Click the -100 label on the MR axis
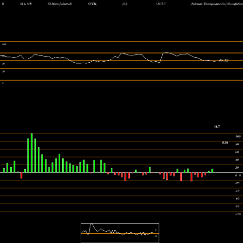The image size is (243, 243). click(x=238, y=214)
